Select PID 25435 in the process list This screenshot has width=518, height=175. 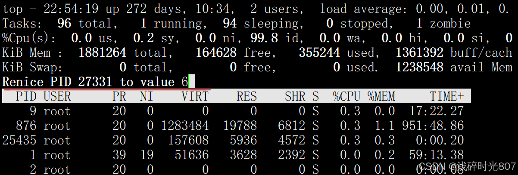pos(19,140)
